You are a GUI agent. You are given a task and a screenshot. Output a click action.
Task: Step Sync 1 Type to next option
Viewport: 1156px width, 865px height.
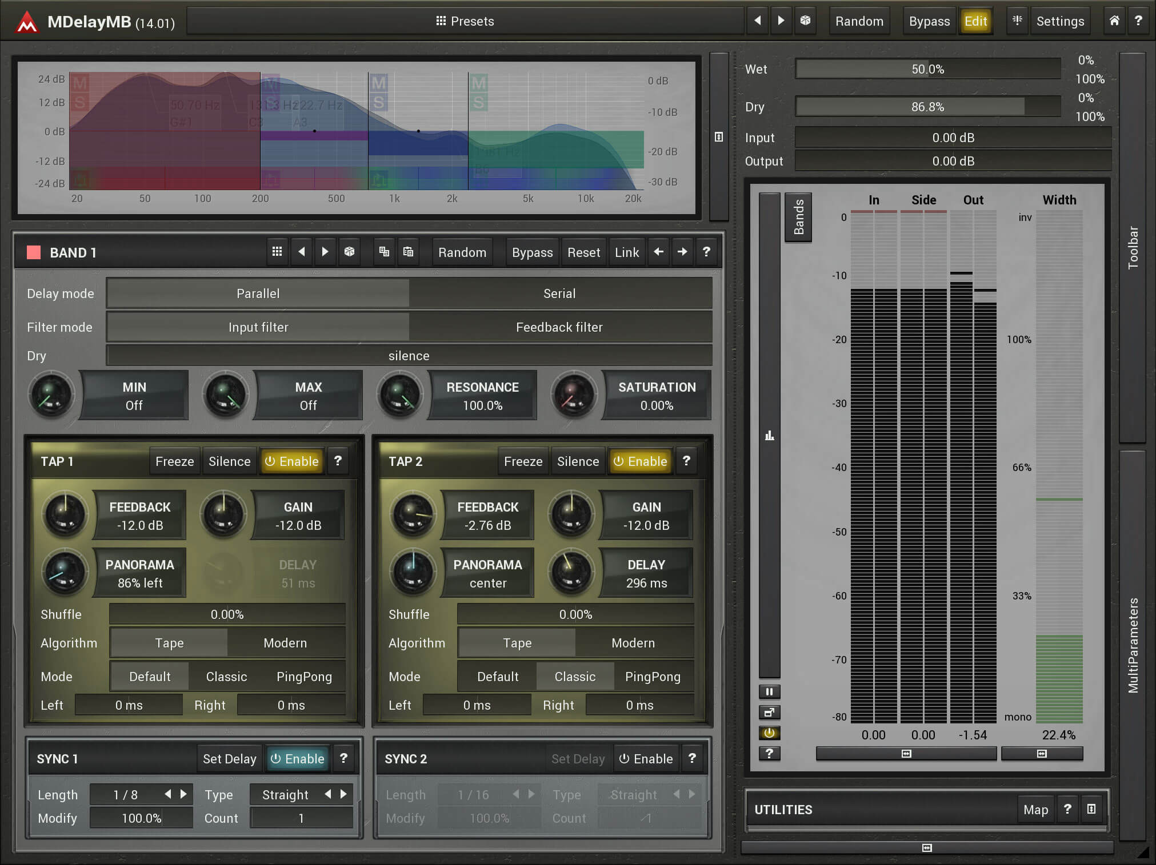343,794
